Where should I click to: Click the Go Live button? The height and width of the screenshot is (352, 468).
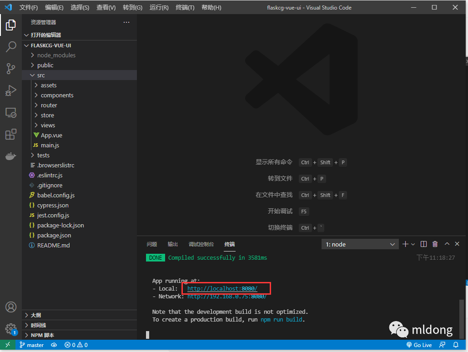[x=419, y=345]
